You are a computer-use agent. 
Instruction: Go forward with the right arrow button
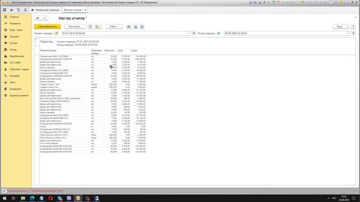tap(44, 18)
